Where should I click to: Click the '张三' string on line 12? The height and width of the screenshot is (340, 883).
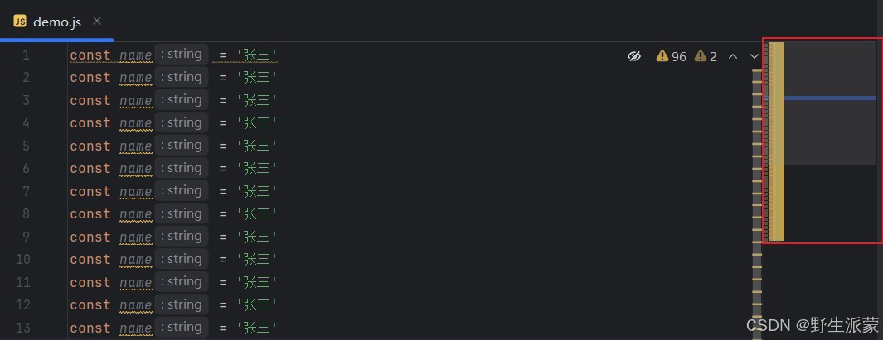(x=257, y=305)
